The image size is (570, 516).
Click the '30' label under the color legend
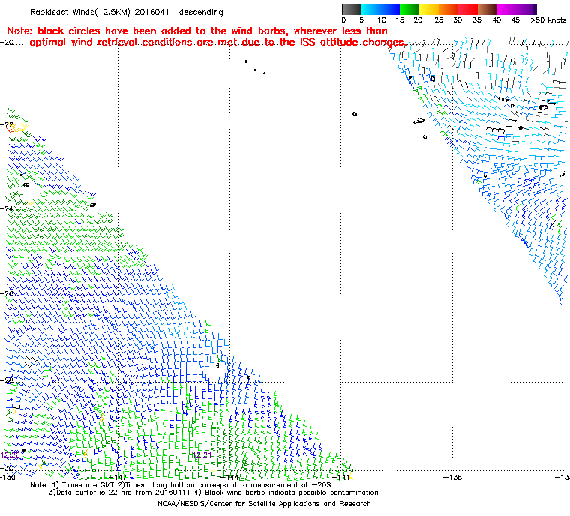[x=457, y=20]
